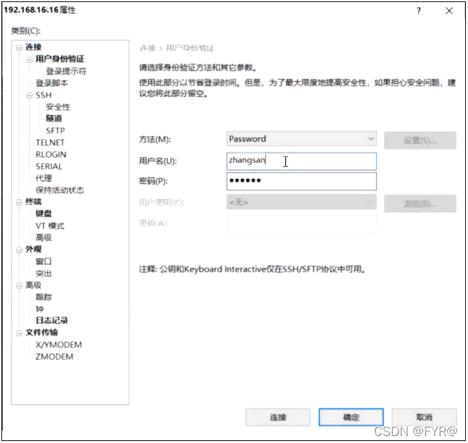Collapse the 高级 top-level tree node
The width and height of the screenshot is (468, 443).
(19, 286)
